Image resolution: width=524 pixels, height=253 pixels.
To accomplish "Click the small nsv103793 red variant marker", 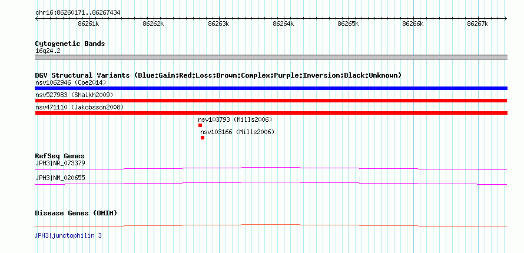I will (200, 125).
